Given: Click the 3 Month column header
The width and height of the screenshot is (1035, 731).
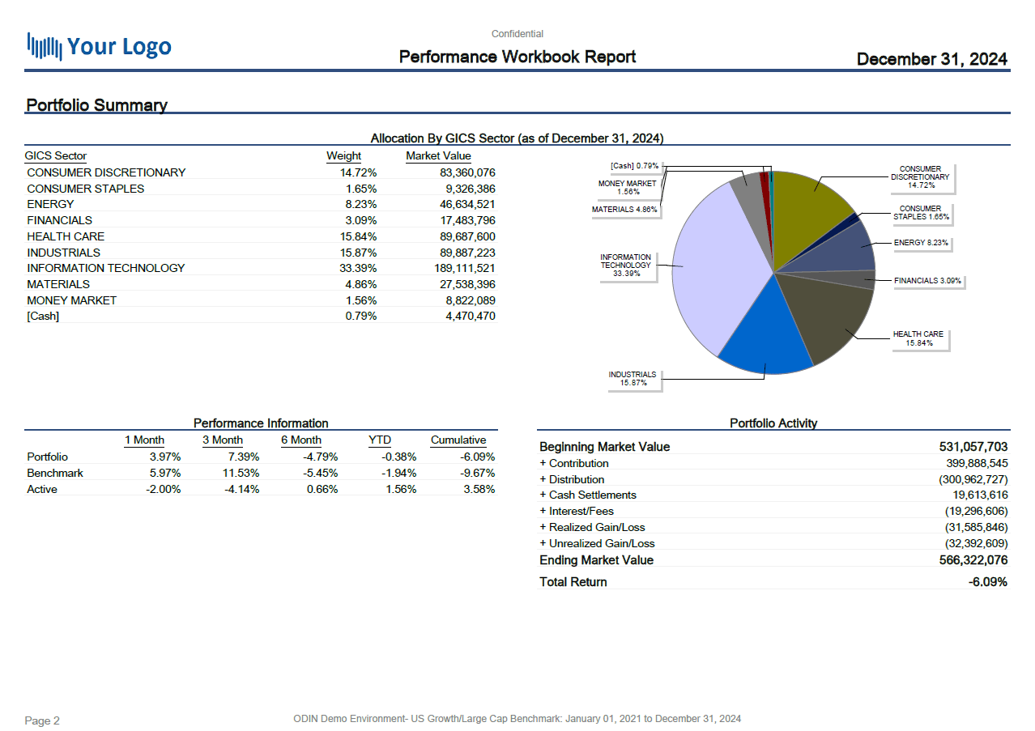Looking at the screenshot, I should point(223,440).
